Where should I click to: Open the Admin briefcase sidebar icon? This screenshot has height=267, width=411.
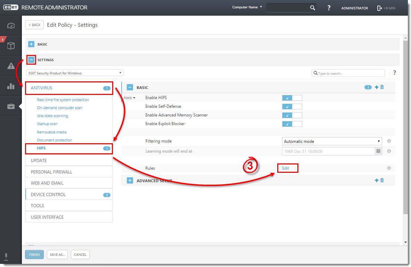tap(11, 106)
